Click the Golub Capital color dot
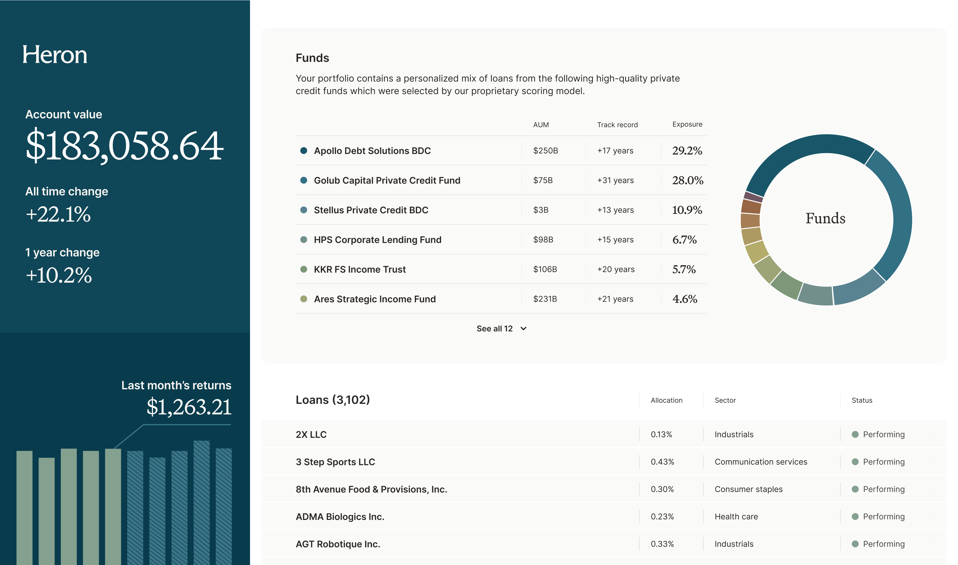 click(304, 181)
